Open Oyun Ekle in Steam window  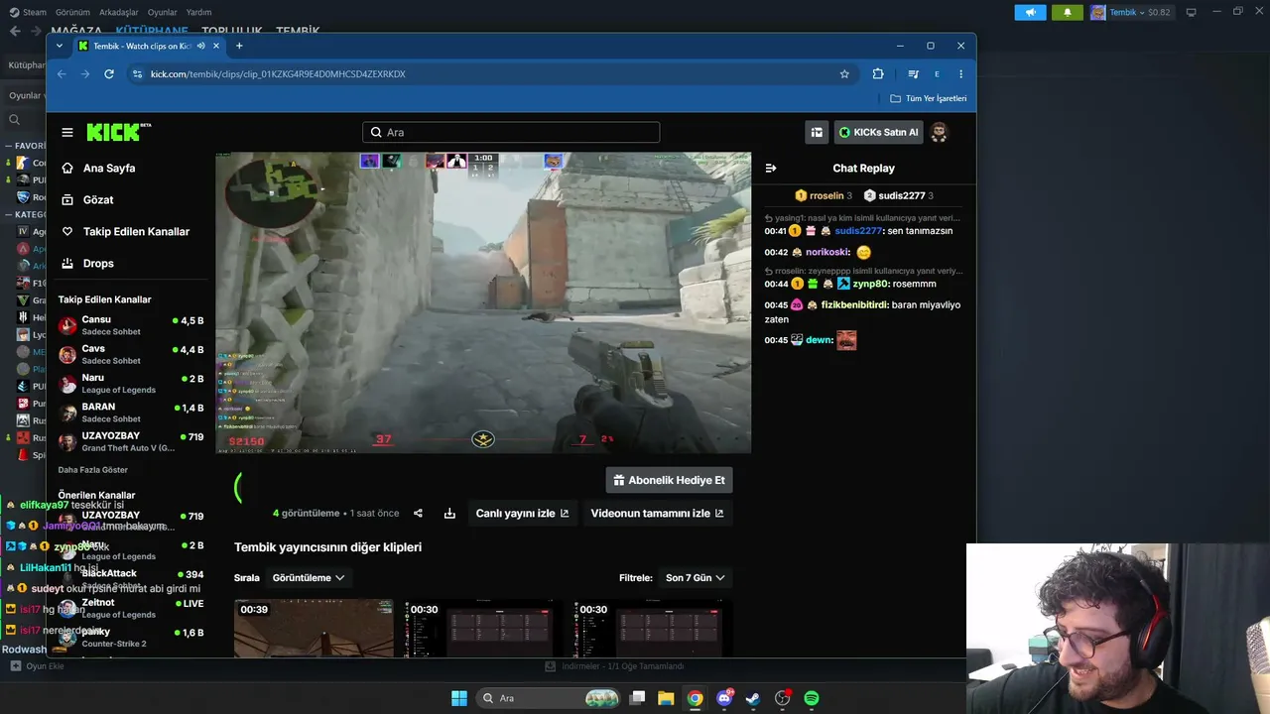click(37, 666)
